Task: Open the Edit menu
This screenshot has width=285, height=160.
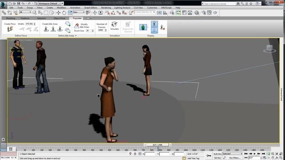Action: pos(11,8)
